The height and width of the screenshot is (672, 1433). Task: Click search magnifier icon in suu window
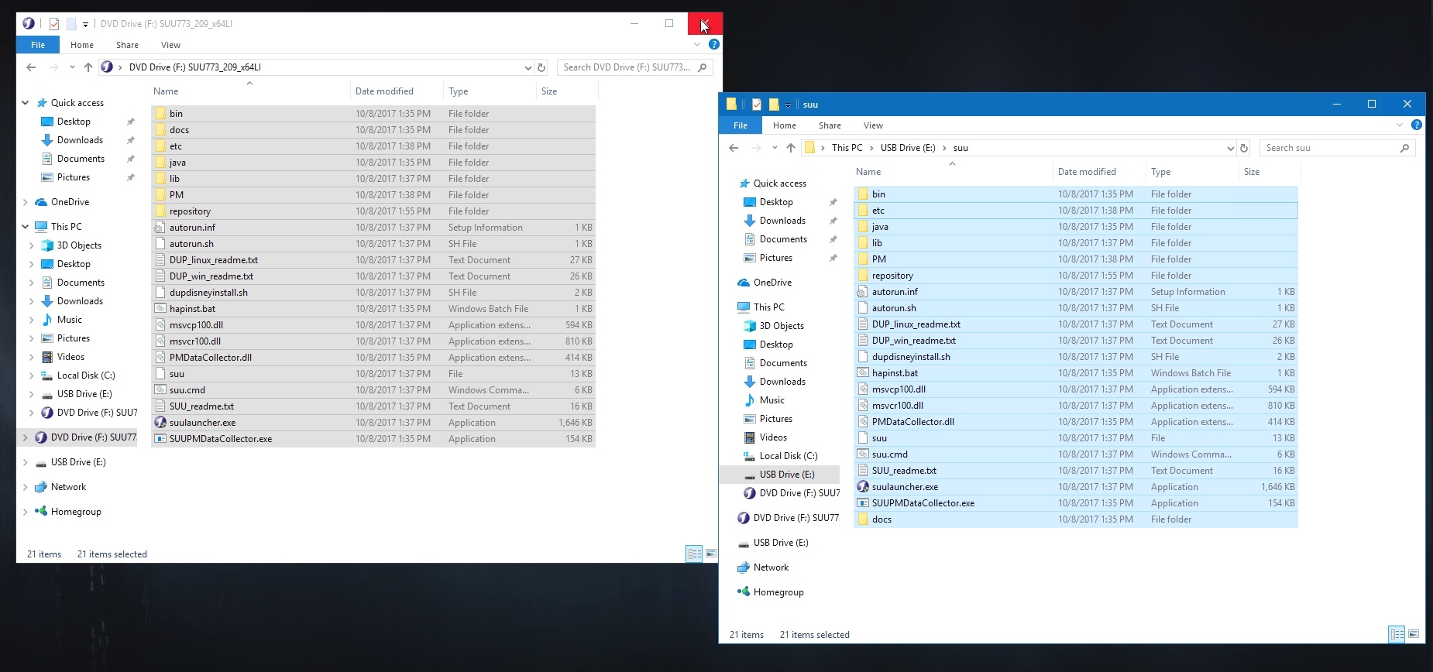pyautogui.click(x=1404, y=148)
